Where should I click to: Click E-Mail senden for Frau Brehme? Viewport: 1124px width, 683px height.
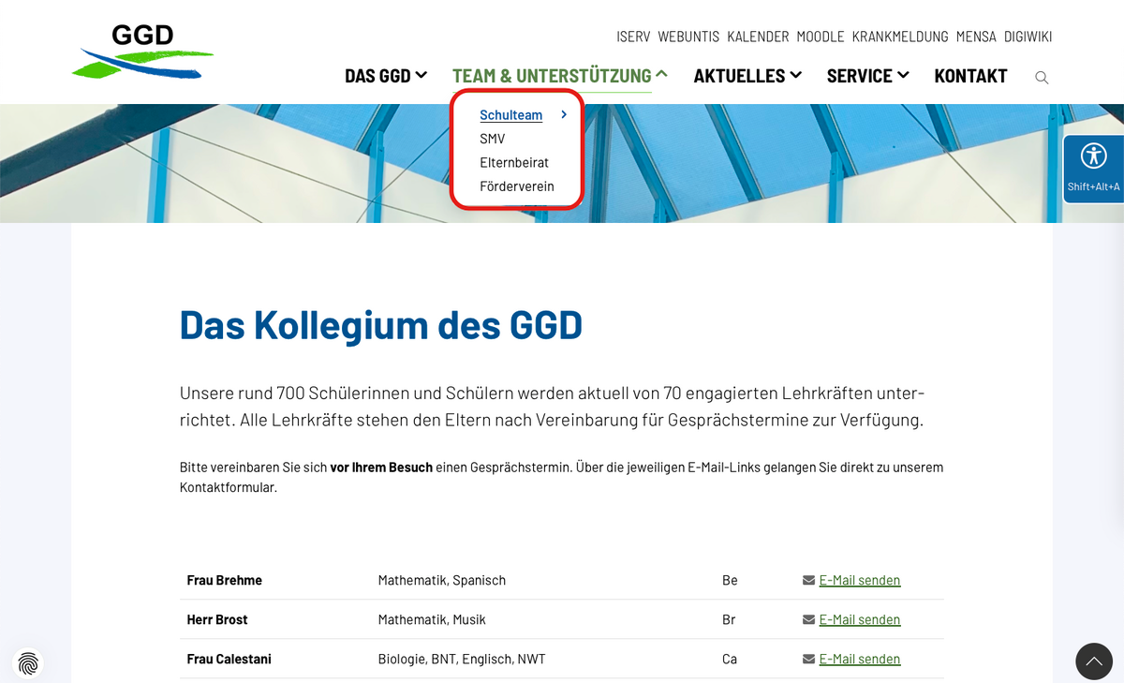(860, 581)
